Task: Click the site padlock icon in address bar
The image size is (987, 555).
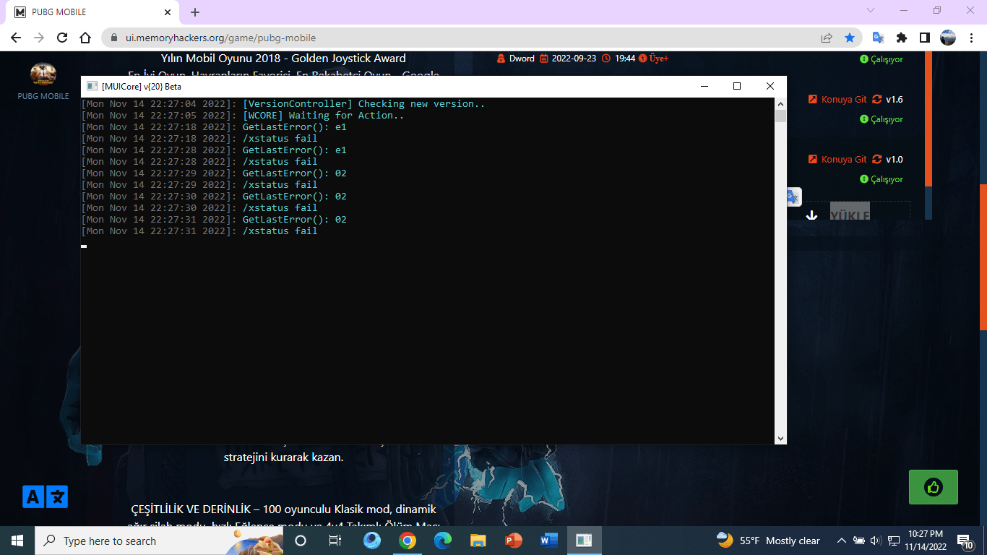Action: click(114, 38)
